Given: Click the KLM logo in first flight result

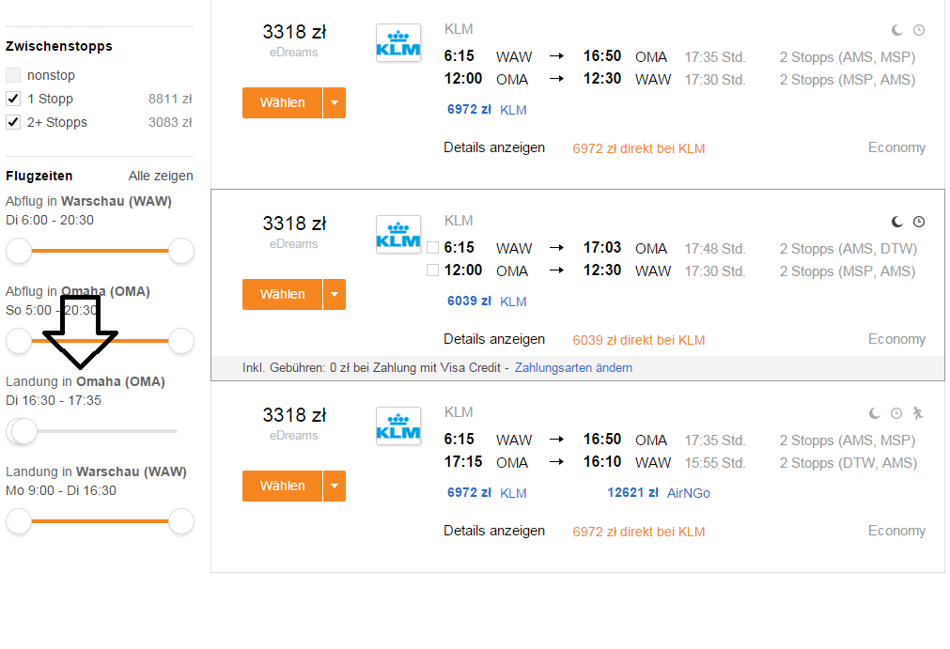Looking at the screenshot, I should 398,43.
